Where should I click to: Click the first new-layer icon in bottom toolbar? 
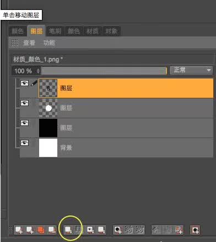pyautogui.click(x=19, y=230)
